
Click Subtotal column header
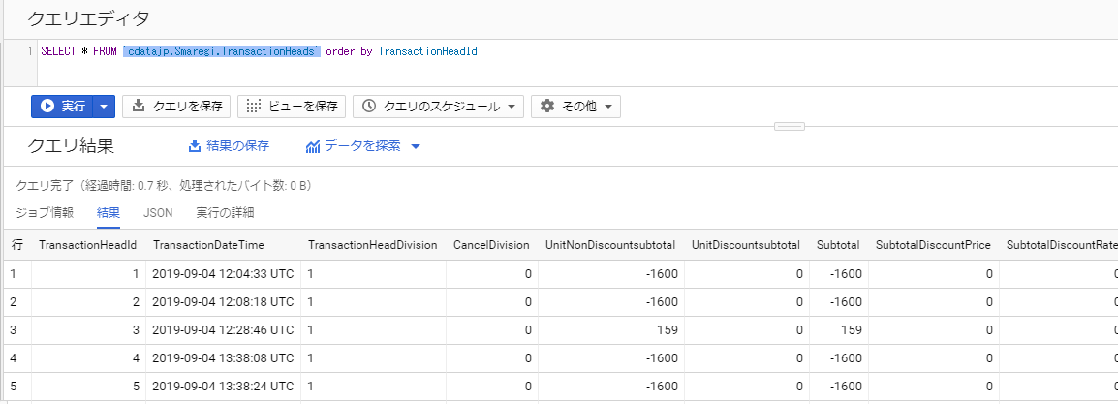pyautogui.click(x=839, y=245)
